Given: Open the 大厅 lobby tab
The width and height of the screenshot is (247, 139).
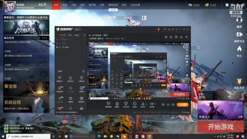Looking at the screenshot, I should (x=56, y=5).
